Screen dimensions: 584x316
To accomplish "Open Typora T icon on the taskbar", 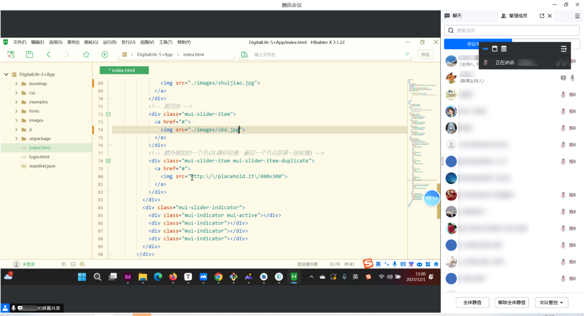I will (x=188, y=277).
